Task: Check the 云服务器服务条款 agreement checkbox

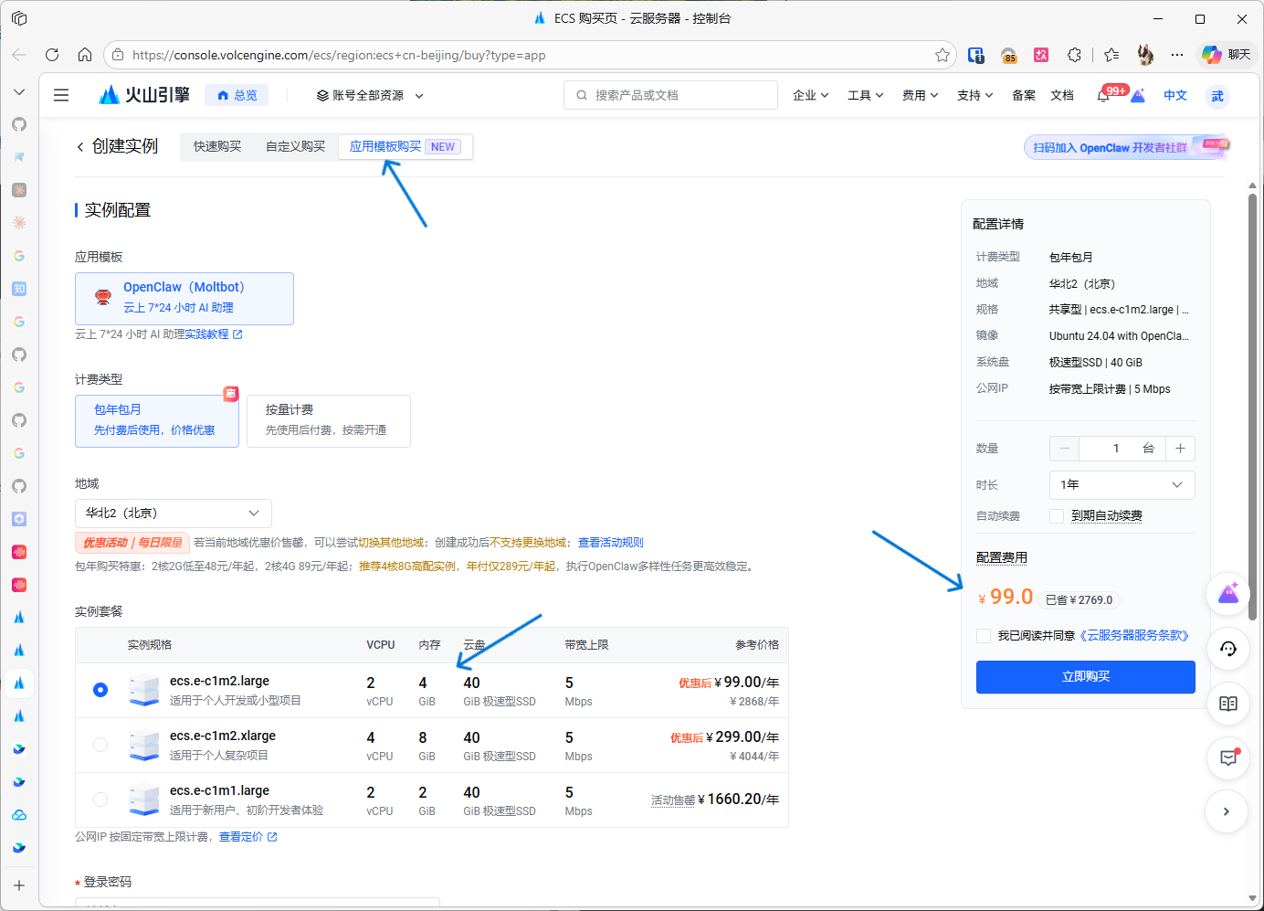Action: tap(984, 635)
